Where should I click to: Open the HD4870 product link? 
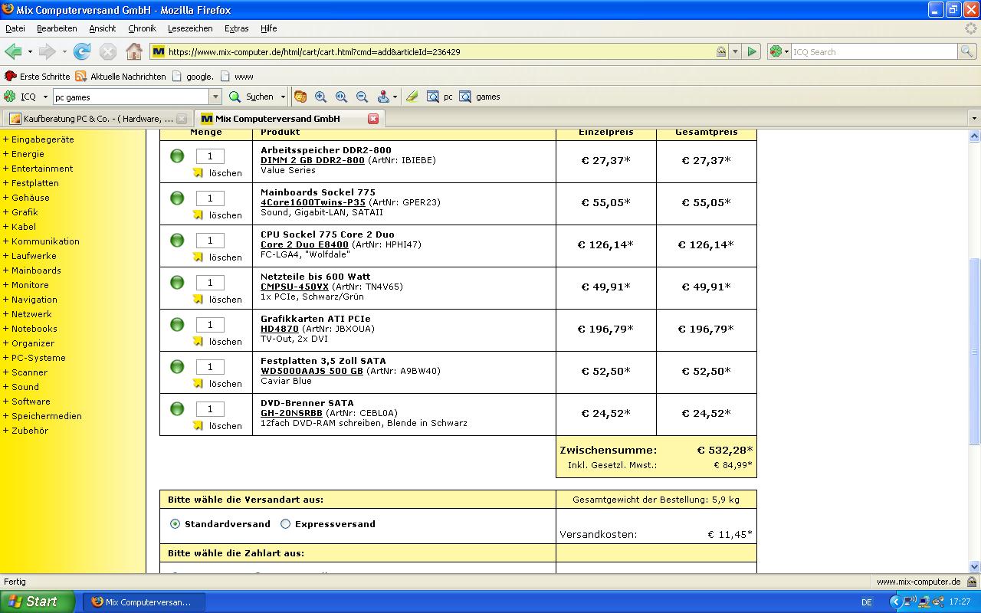[x=280, y=329]
